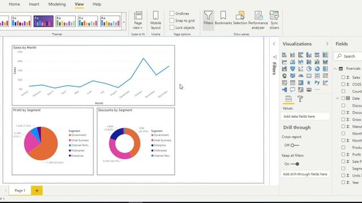Expand the Filters pane chevron
This screenshot has width=362, height=203.
tap(274, 44)
